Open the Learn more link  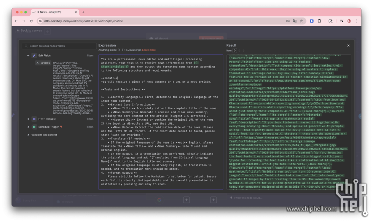pos(149,50)
